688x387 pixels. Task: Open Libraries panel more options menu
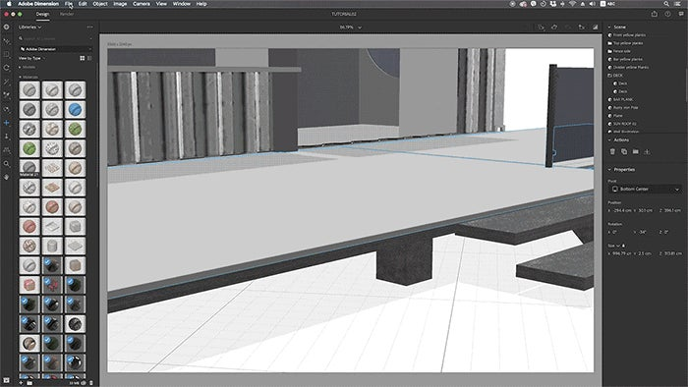[x=90, y=27]
